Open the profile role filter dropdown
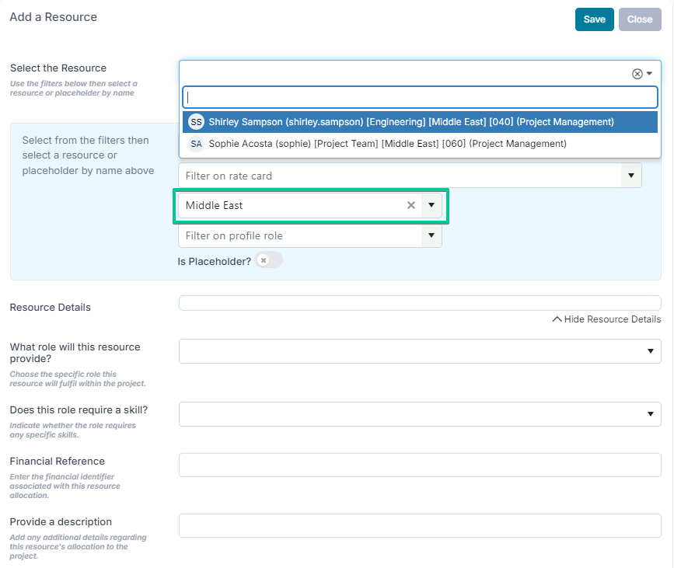The width and height of the screenshot is (674, 568). tap(431, 235)
